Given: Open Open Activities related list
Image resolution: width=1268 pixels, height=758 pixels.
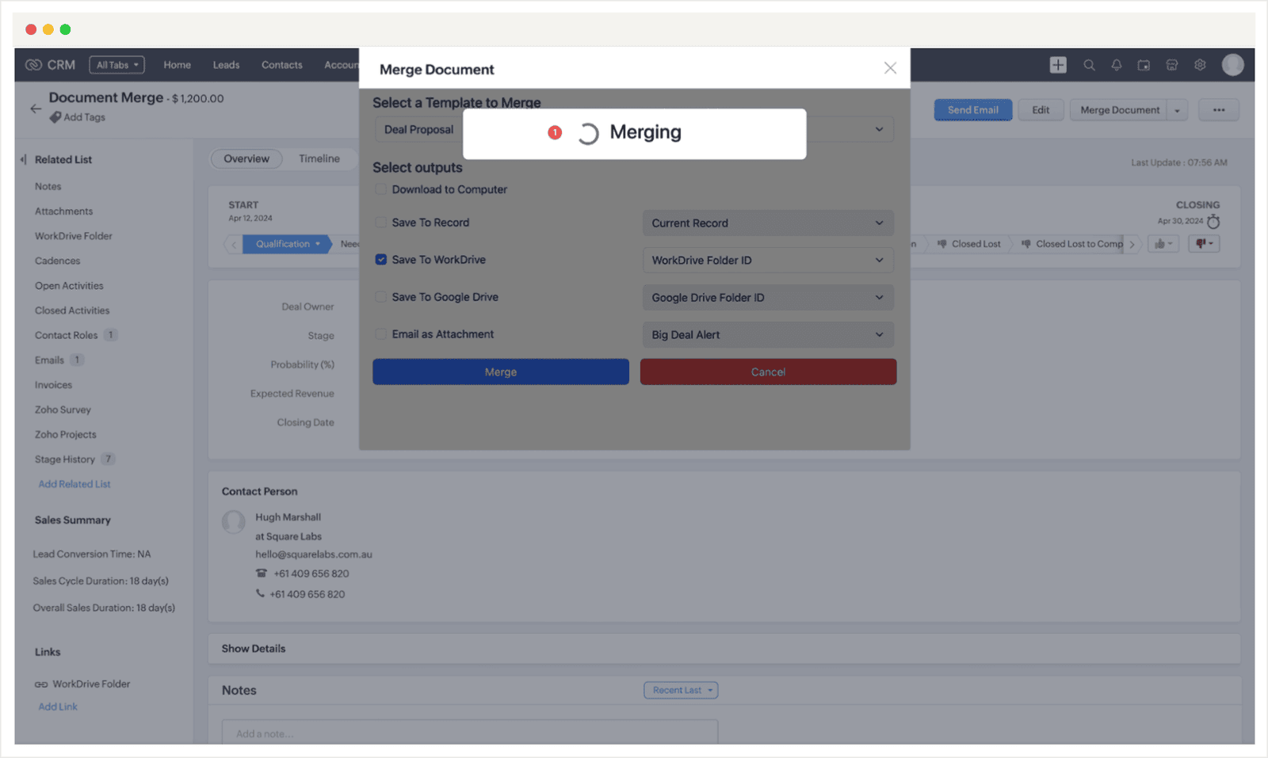Looking at the screenshot, I should click(x=69, y=286).
